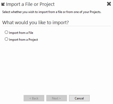
Task: Select the Import from a Project radio
Action: 6,39
